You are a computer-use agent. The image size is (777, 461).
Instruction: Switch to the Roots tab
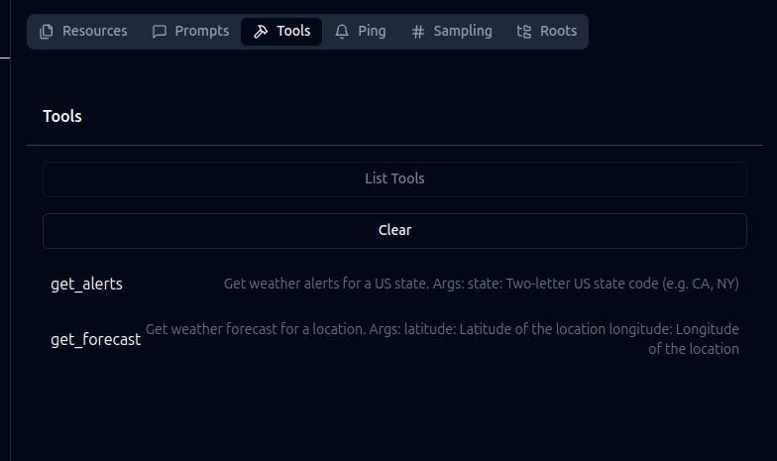click(x=558, y=31)
